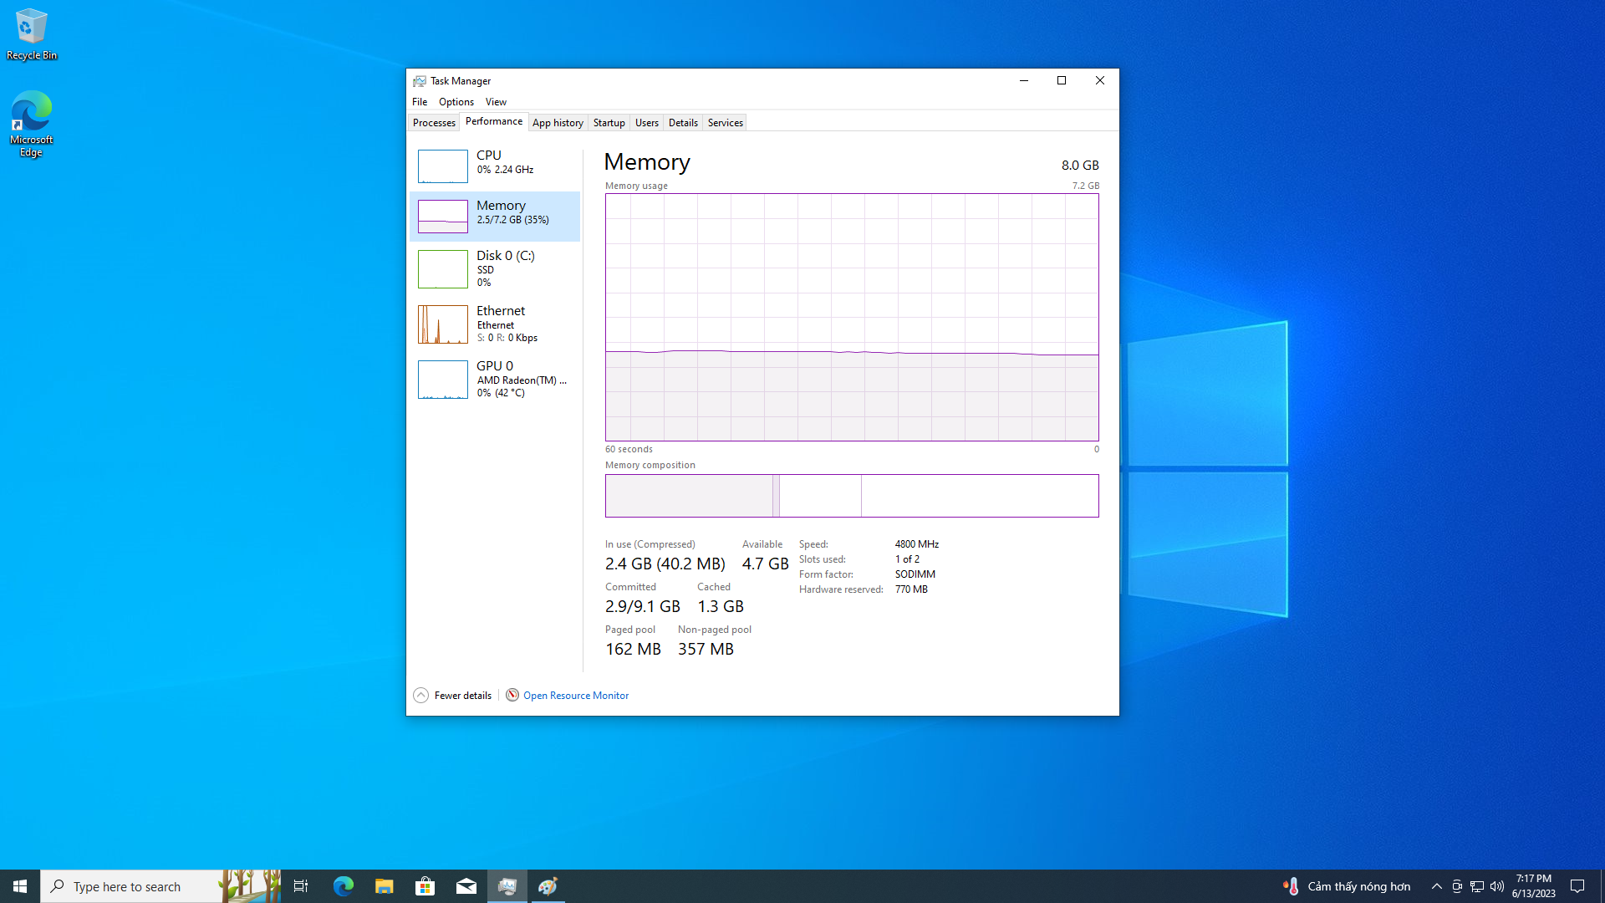This screenshot has width=1605, height=903.
Task: Switch to the Startup tab
Action: point(609,122)
